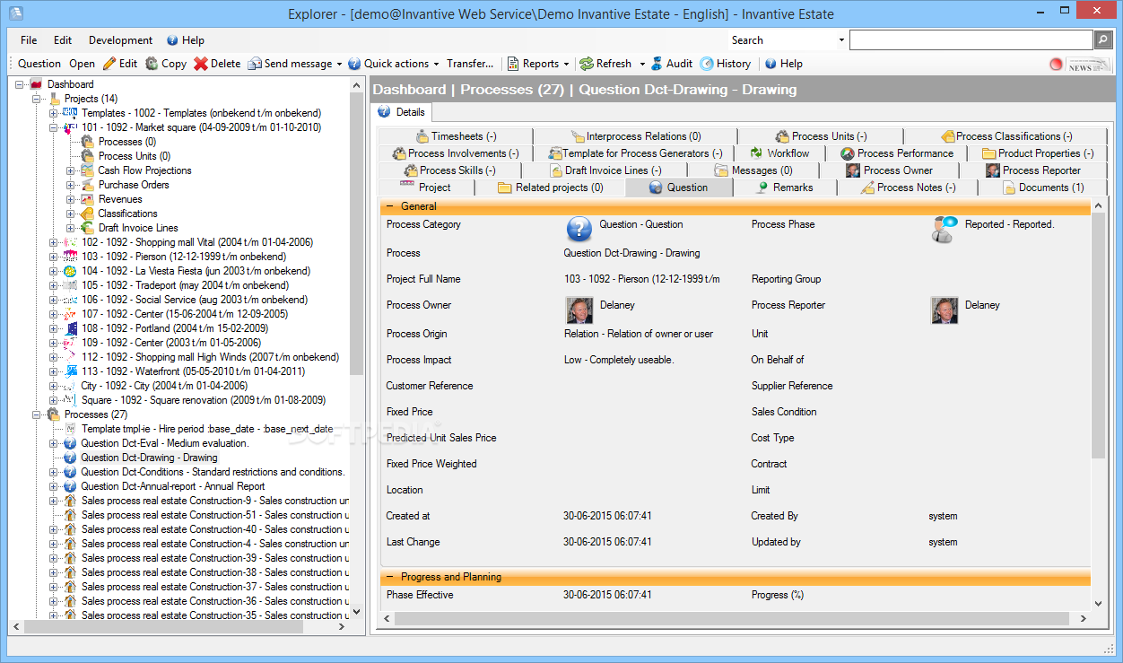Click the search magnifier button
The width and height of the screenshot is (1123, 663).
click(x=1103, y=39)
